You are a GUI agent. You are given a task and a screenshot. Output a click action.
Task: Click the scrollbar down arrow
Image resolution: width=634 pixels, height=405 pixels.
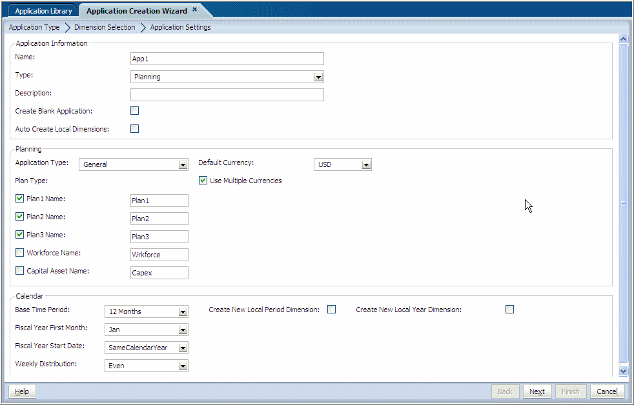coord(624,371)
